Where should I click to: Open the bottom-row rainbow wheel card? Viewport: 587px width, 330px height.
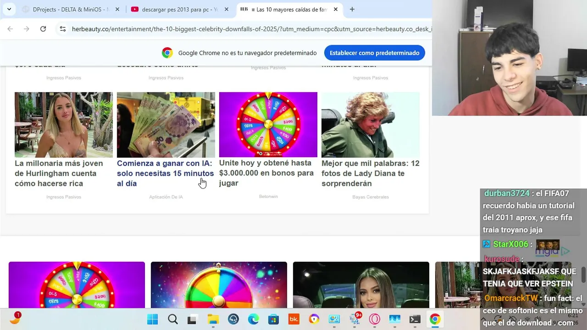219,285
